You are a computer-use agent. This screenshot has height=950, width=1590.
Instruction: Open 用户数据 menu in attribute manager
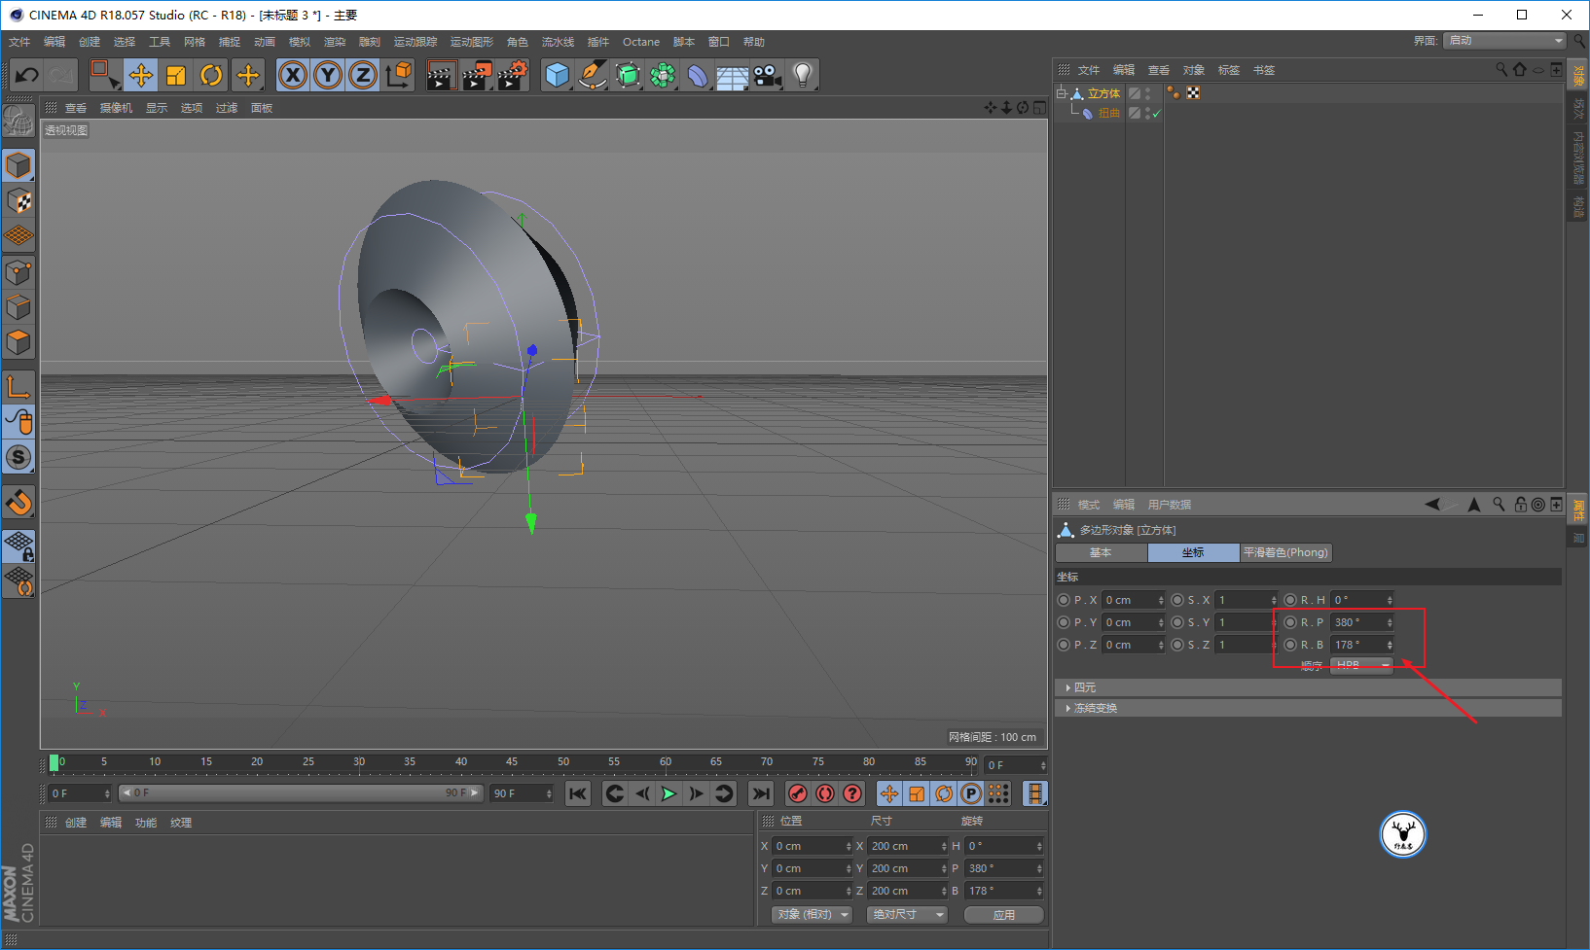coord(1170,505)
